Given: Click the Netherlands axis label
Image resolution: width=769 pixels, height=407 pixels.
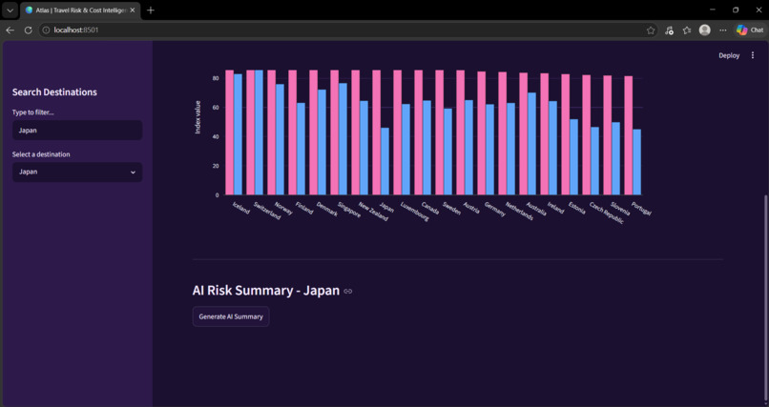Looking at the screenshot, I should click(x=519, y=211).
